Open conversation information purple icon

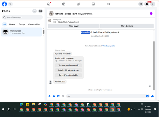[x=151, y=13]
